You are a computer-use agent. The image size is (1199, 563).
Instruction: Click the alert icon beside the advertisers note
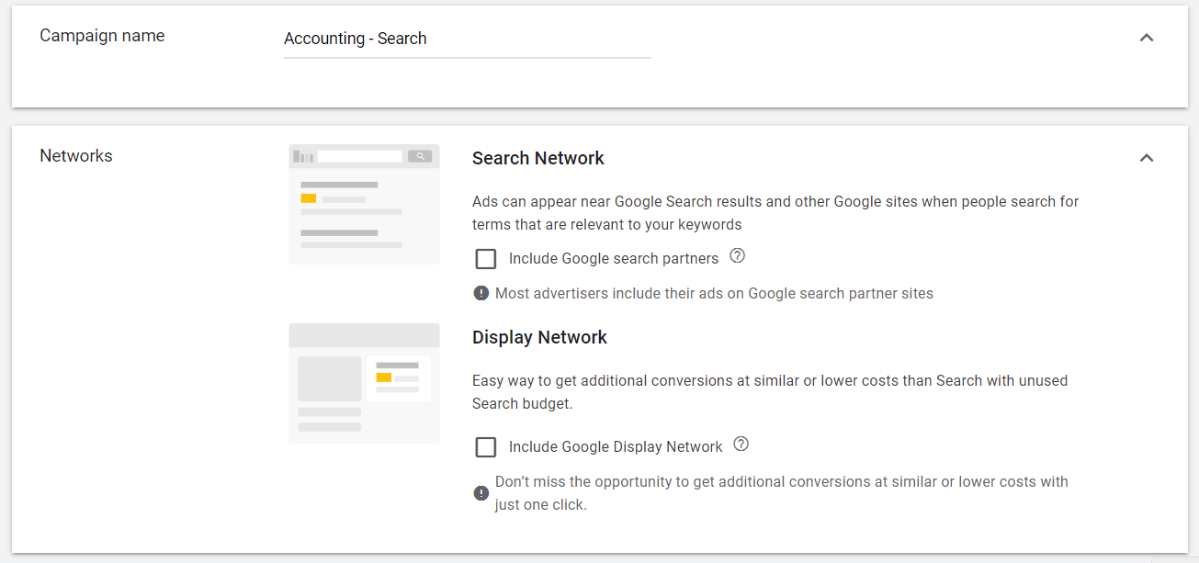[x=481, y=291]
